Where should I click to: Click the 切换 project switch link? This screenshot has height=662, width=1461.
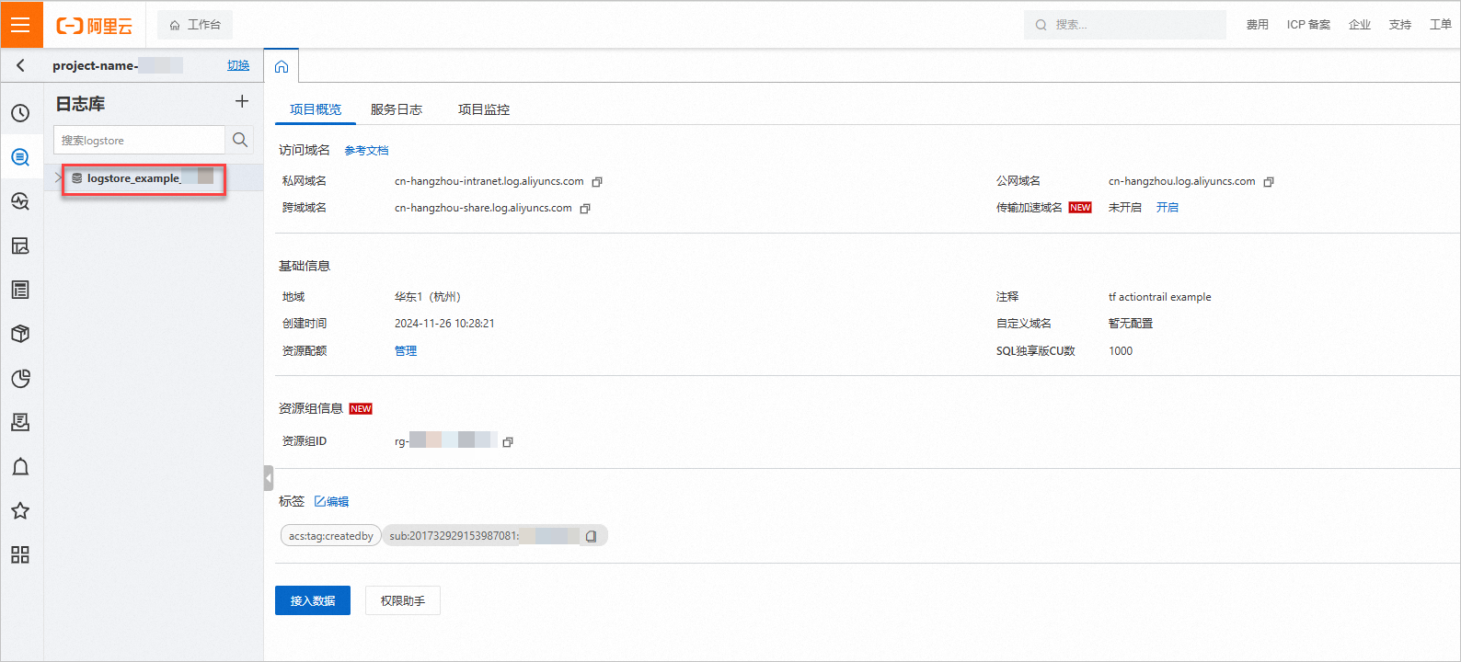(x=238, y=65)
